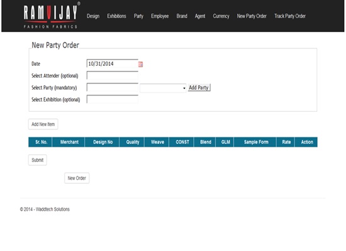
Task: Go to Currency page
Action: (x=221, y=16)
